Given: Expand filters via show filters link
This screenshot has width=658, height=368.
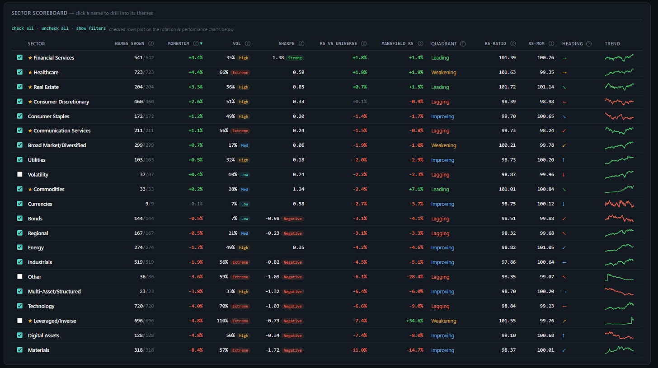Looking at the screenshot, I should pos(91,28).
